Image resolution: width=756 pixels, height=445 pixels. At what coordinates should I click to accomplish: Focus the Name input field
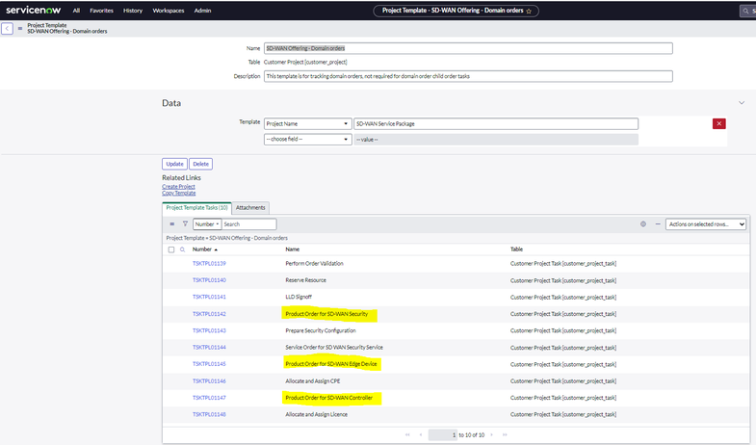pyautogui.click(x=468, y=48)
